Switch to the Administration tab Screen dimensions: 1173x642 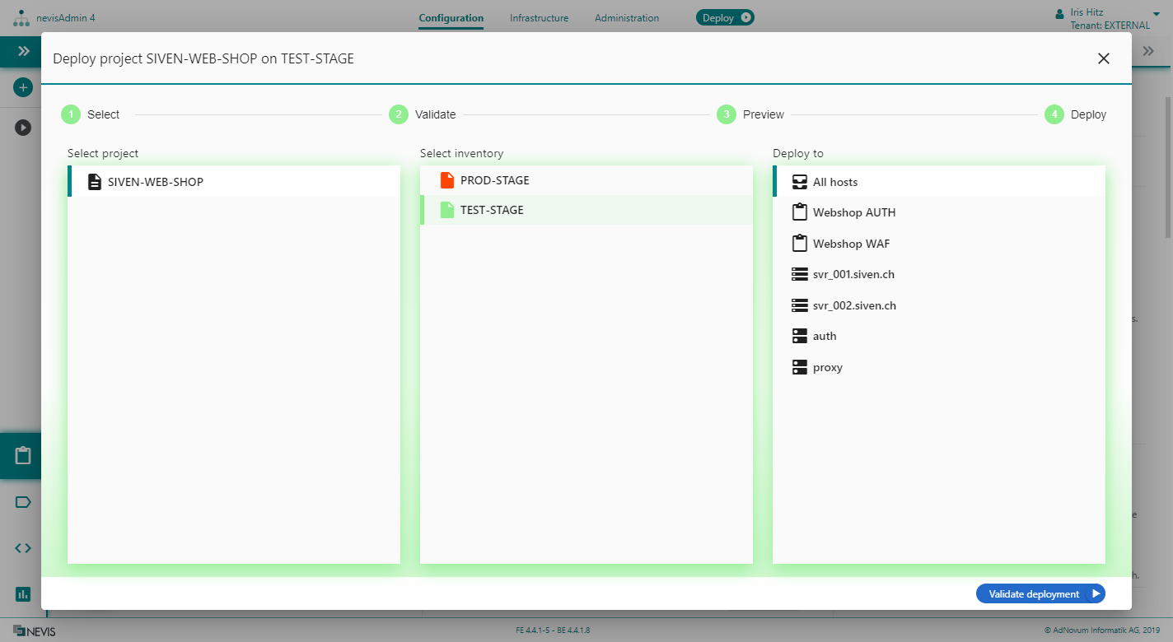pos(627,18)
